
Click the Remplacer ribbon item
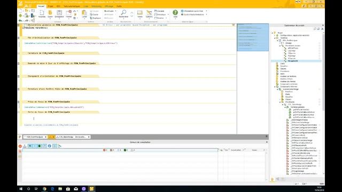(x=96, y=18)
